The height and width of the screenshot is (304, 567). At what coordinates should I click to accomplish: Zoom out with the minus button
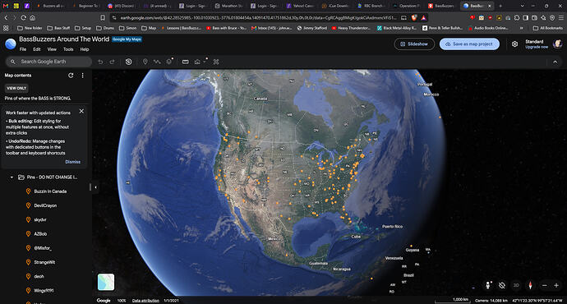[x=545, y=285]
